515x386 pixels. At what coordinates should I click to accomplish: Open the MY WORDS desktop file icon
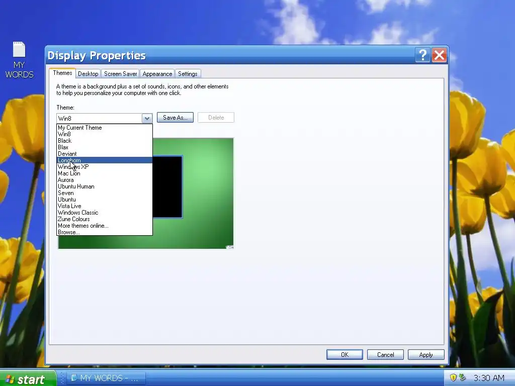(19, 60)
